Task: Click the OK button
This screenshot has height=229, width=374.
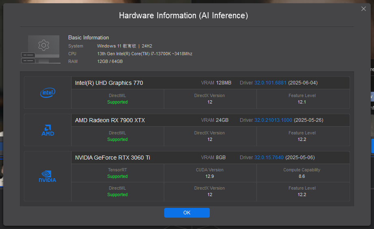Action: tap(187, 213)
